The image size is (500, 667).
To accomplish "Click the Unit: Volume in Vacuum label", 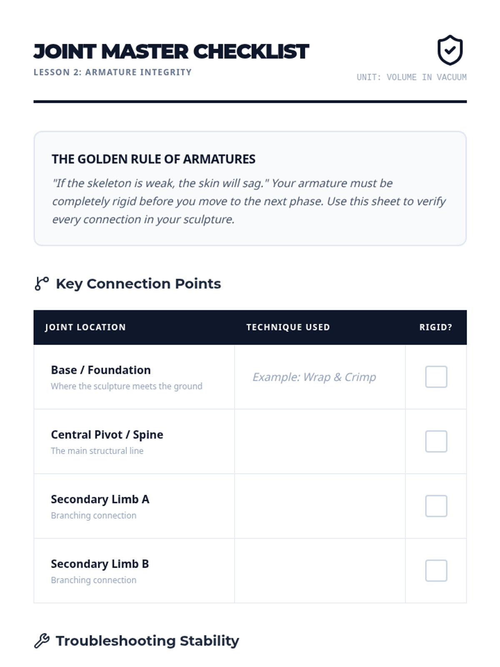I will (411, 77).
